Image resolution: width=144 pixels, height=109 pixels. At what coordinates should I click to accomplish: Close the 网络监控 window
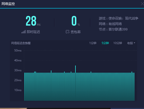point(142,4)
